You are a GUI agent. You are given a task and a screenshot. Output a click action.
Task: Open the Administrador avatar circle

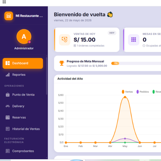point(24,36)
